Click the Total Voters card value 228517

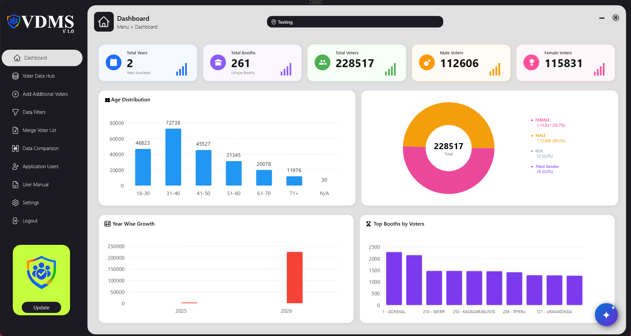pos(355,63)
